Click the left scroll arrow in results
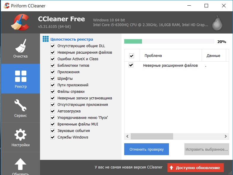233x175 pixels. [127, 136]
